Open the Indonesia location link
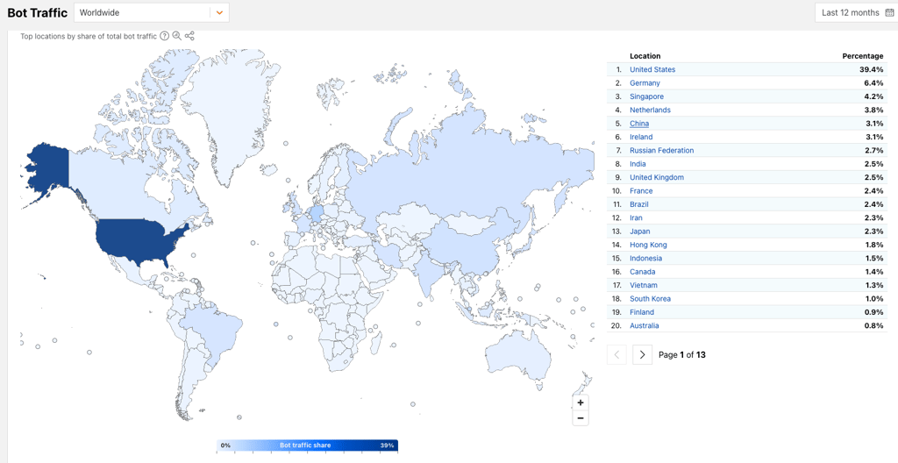898x463 pixels. [645, 258]
